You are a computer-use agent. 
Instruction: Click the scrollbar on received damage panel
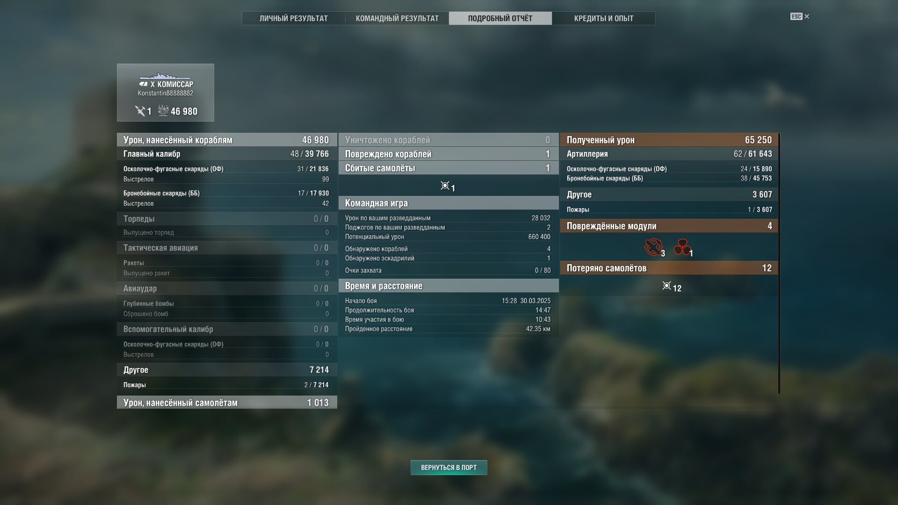coord(779,263)
